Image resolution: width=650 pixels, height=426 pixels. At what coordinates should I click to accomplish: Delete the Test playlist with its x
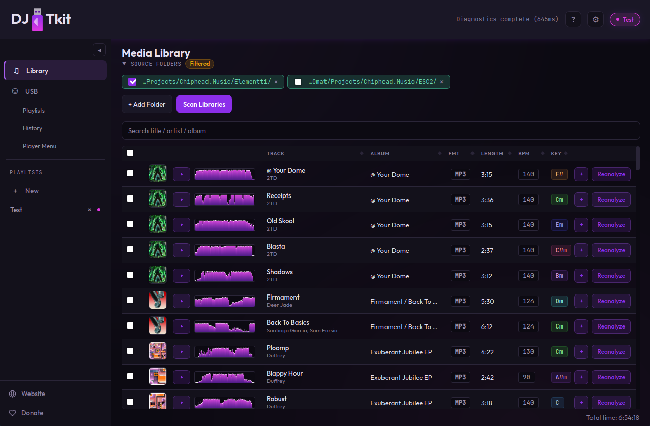click(x=90, y=210)
